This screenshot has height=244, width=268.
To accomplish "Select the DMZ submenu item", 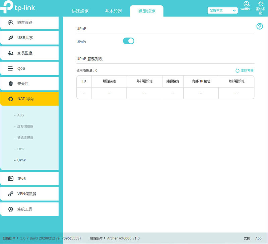I will coord(21,149).
